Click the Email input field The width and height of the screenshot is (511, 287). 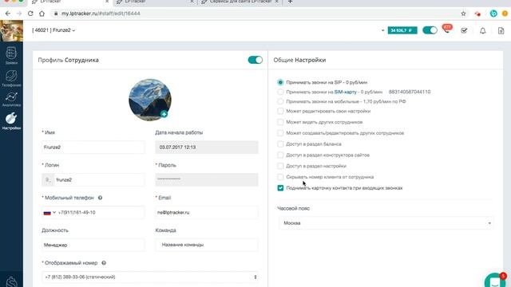(207, 213)
